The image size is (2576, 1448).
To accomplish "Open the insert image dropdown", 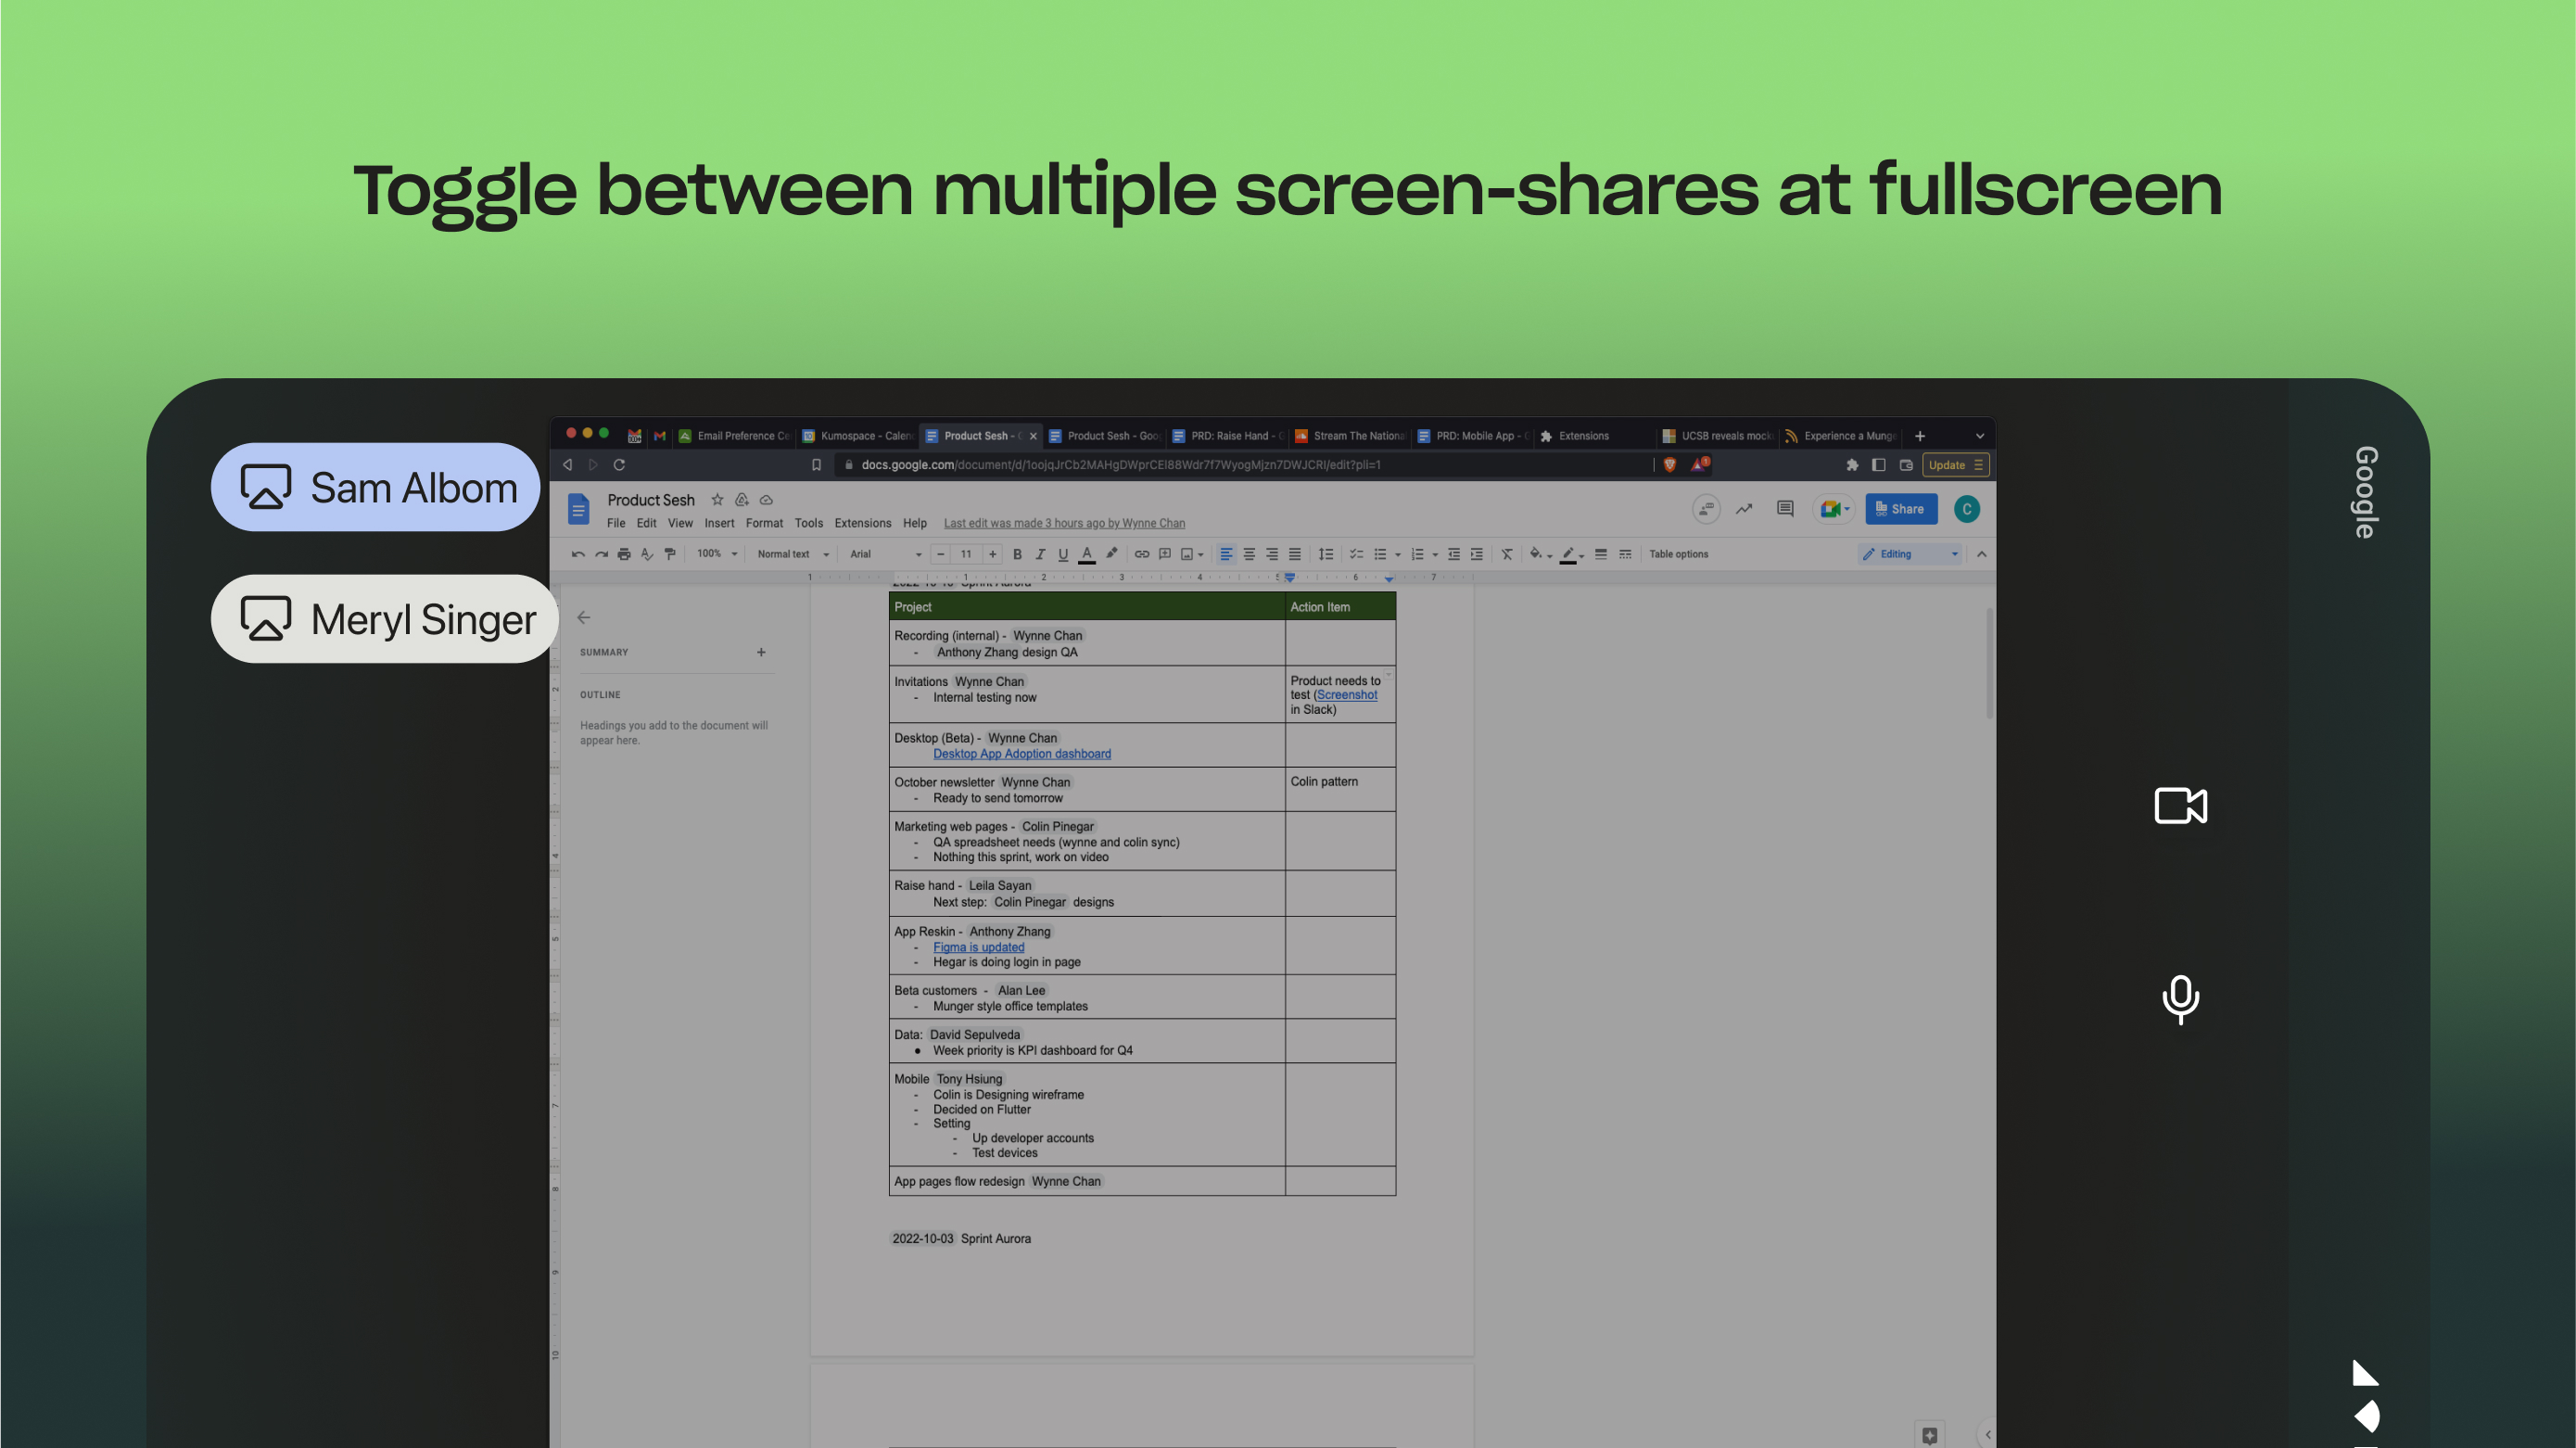I will click(x=1192, y=554).
